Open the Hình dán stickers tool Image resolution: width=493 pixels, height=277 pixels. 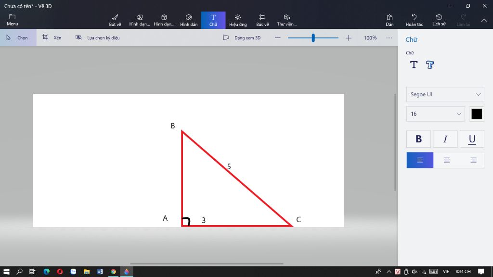coord(189,20)
